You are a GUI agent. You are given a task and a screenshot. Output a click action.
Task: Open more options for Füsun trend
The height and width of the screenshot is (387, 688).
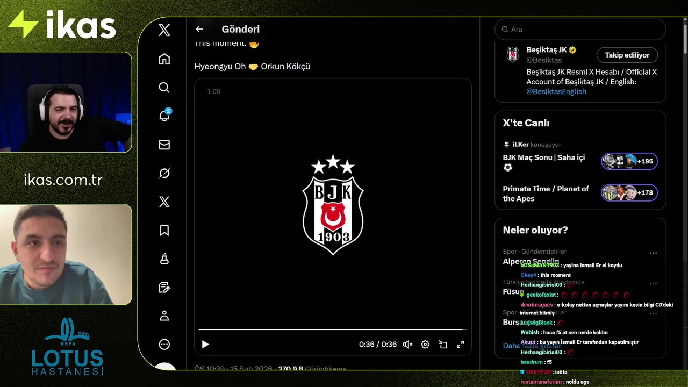653,283
